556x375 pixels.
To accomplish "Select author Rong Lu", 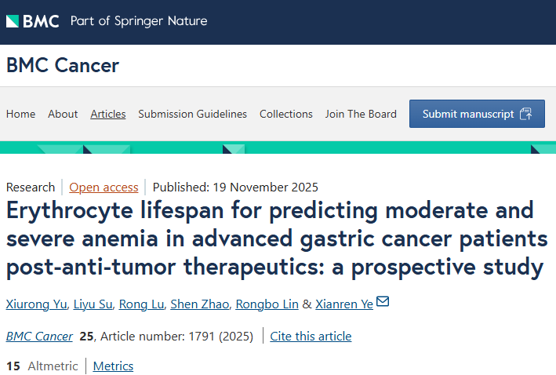I will (143, 304).
